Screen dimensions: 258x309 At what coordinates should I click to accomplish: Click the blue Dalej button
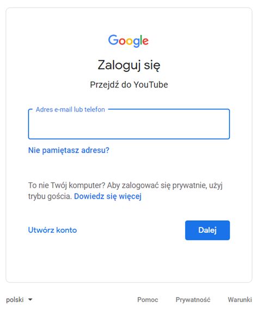click(x=207, y=230)
